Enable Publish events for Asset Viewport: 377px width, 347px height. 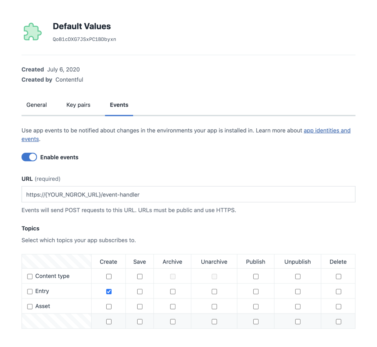(x=256, y=306)
